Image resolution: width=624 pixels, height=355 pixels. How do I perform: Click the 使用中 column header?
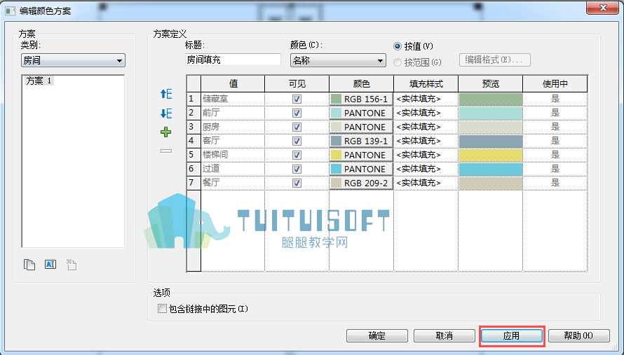click(555, 84)
